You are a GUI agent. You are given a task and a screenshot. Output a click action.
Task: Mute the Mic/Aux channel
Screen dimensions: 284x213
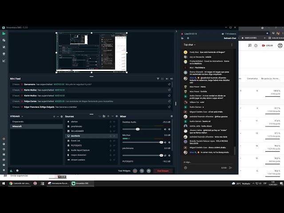tap(165, 142)
